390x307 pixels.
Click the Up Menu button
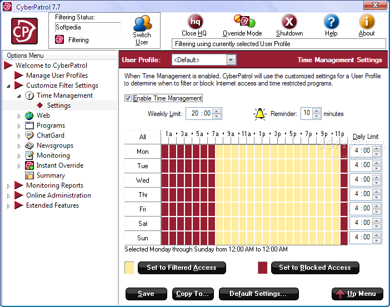pos(357,294)
